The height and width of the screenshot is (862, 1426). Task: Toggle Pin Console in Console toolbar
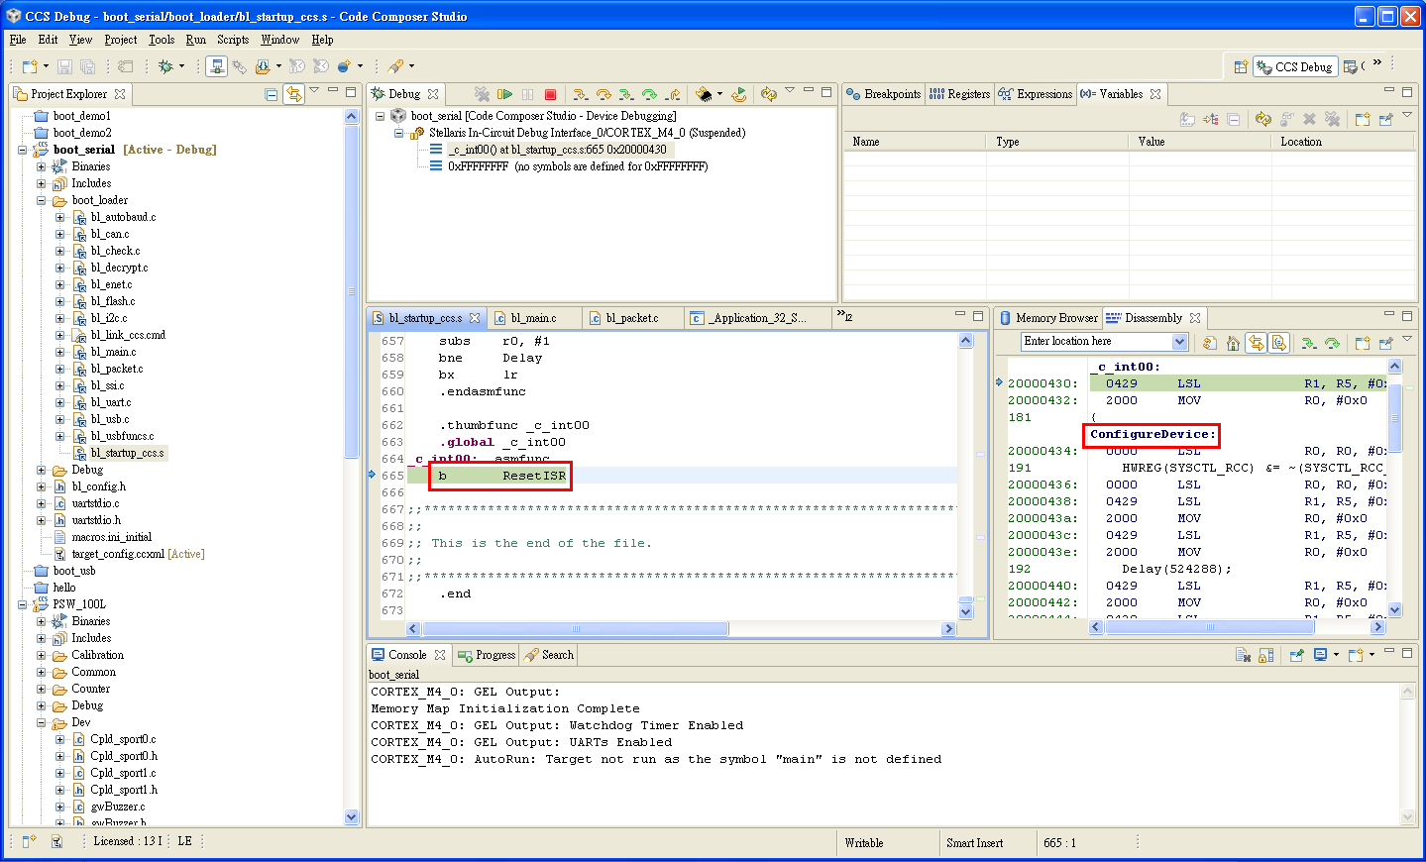pyautogui.click(x=1296, y=655)
